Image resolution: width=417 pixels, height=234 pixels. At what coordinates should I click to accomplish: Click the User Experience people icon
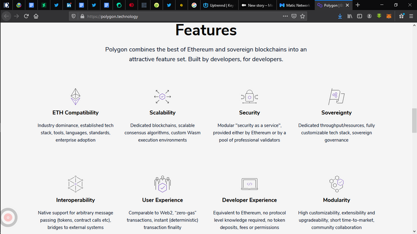click(x=162, y=184)
